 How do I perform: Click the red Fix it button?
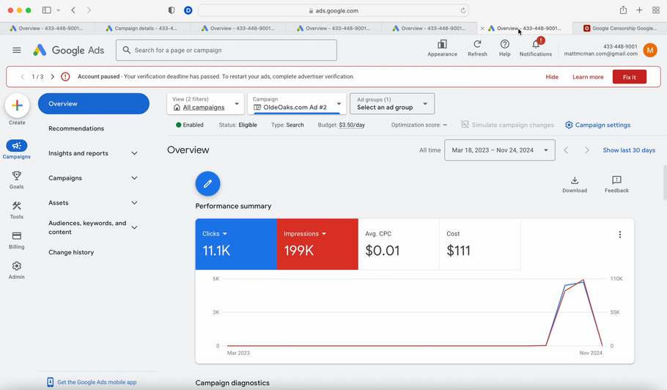629,77
